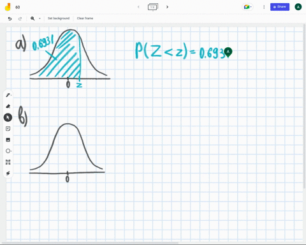Image resolution: width=306 pixels, height=245 pixels.
Task: Go to the previous frame
Action: [x=138, y=7]
